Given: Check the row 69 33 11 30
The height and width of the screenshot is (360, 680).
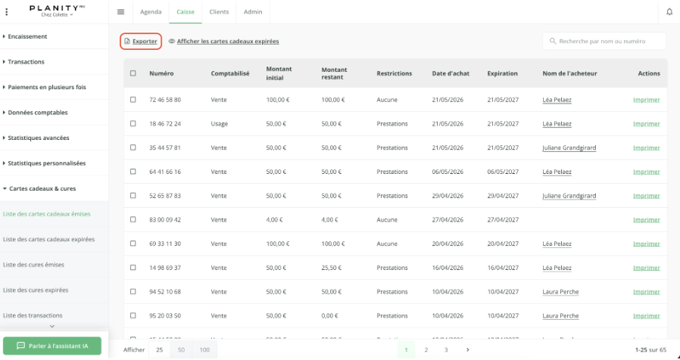Looking at the screenshot, I should (x=133, y=244).
